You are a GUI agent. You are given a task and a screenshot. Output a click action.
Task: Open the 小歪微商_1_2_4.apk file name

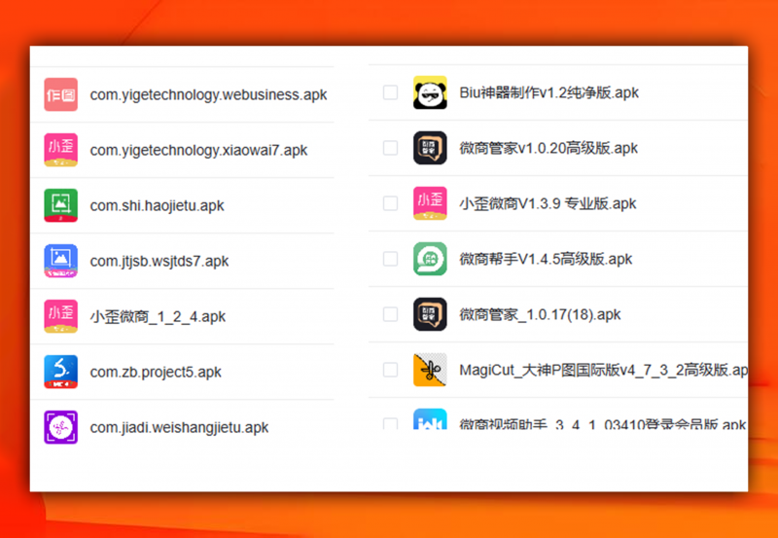click(x=158, y=316)
